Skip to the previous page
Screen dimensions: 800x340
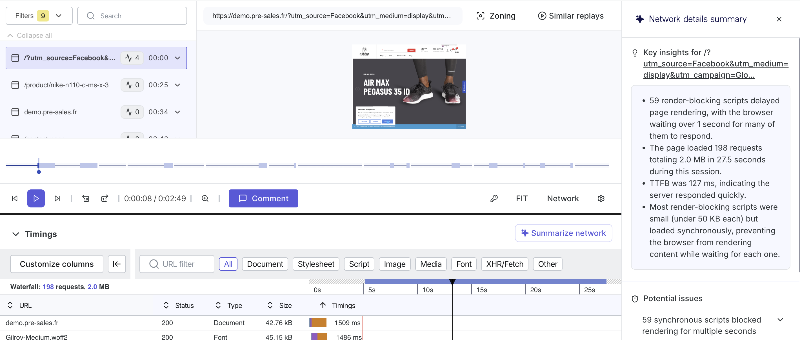click(x=15, y=198)
